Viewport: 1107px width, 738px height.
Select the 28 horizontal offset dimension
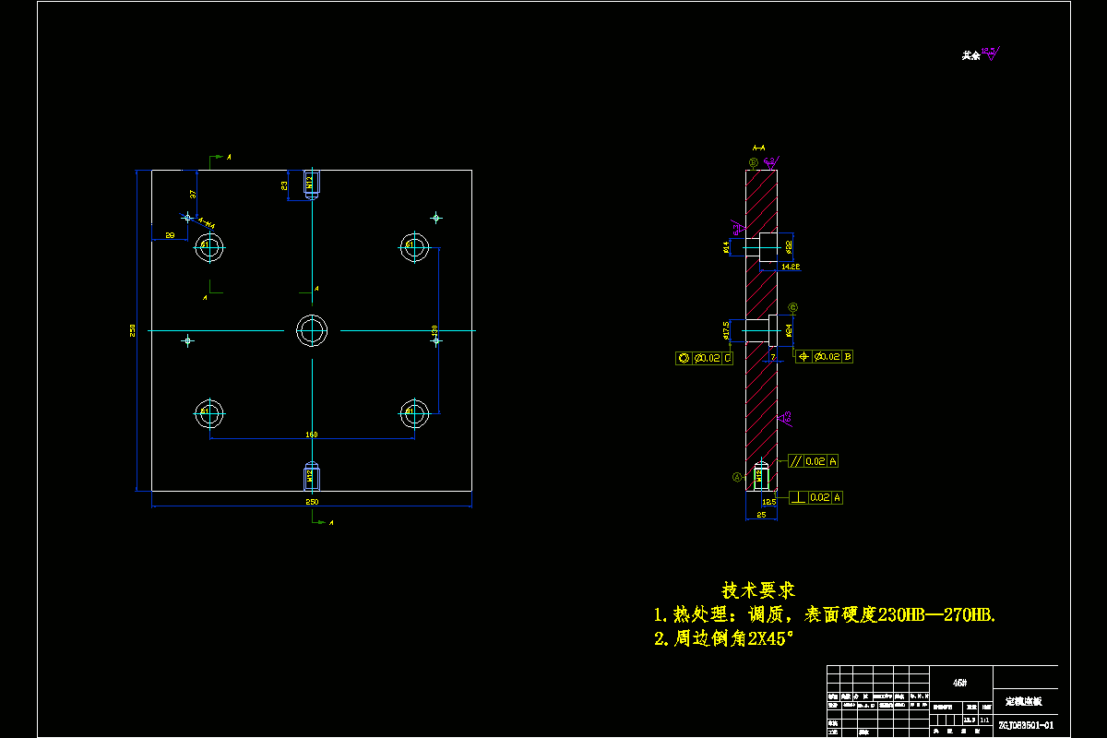[170, 236]
